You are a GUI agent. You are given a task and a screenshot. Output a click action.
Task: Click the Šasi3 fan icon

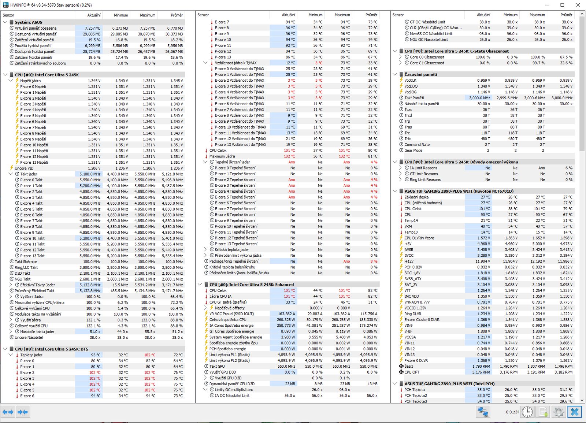pos(401,366)
